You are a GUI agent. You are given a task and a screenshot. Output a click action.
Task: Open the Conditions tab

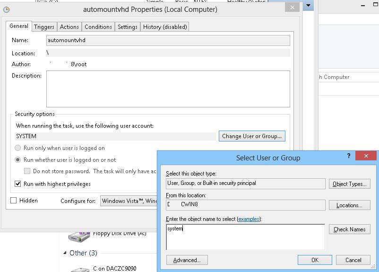(98, 27)
